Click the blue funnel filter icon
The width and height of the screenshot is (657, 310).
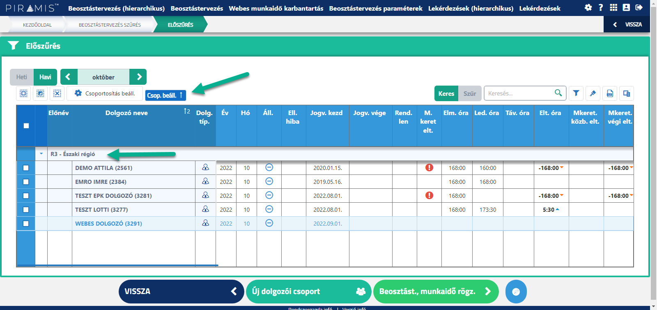coord(576,93)
